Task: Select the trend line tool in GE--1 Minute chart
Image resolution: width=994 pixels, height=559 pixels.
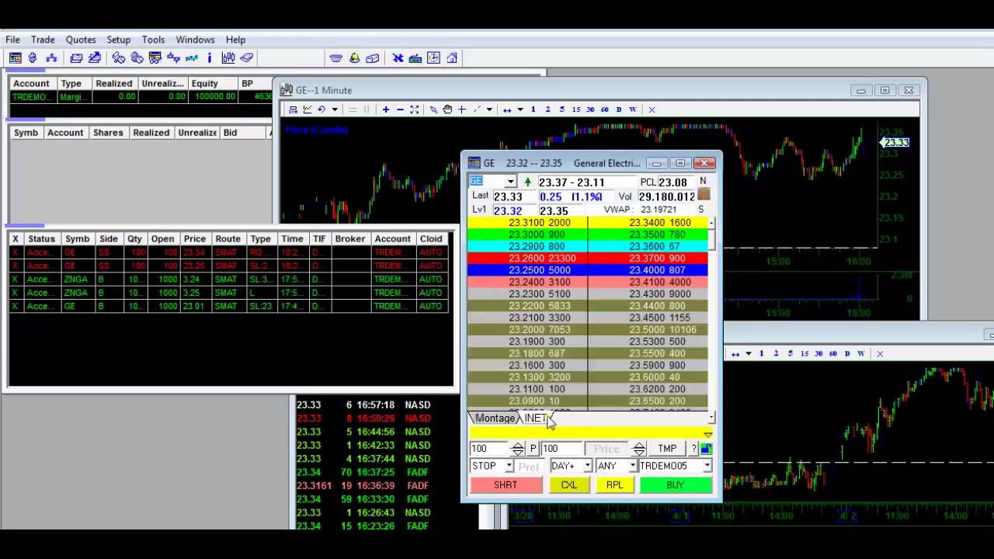Action: [x=477, y=109]
